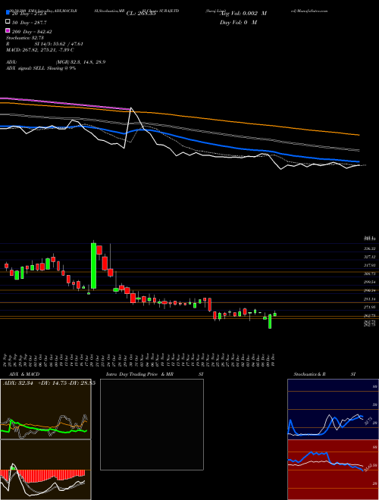Click the 317.93 price axis label
Screen dimensions: 379x500
pyautogui.click(x=368, y=265)
